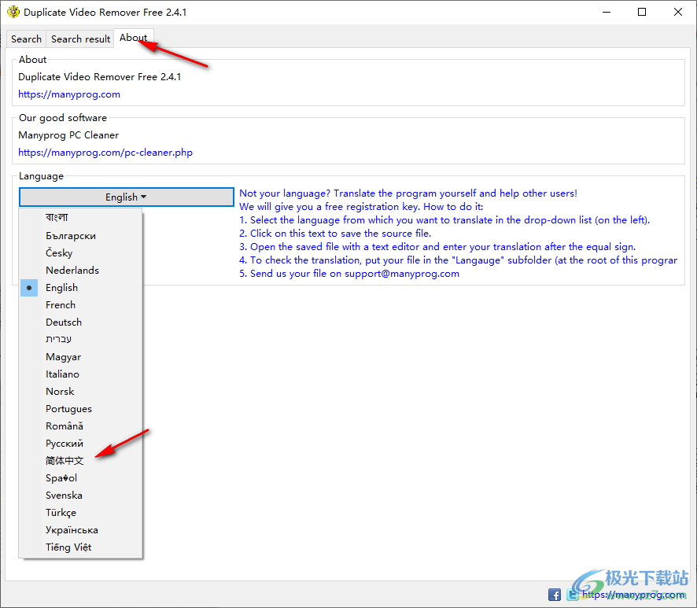Select Italiano language
The image size is (697, 608).
coord(81,374)
